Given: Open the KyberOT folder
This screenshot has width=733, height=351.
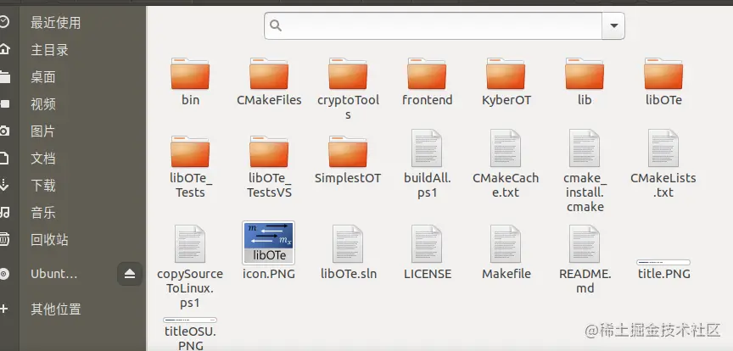Looking at the screenshot, I should coord(506,74).
